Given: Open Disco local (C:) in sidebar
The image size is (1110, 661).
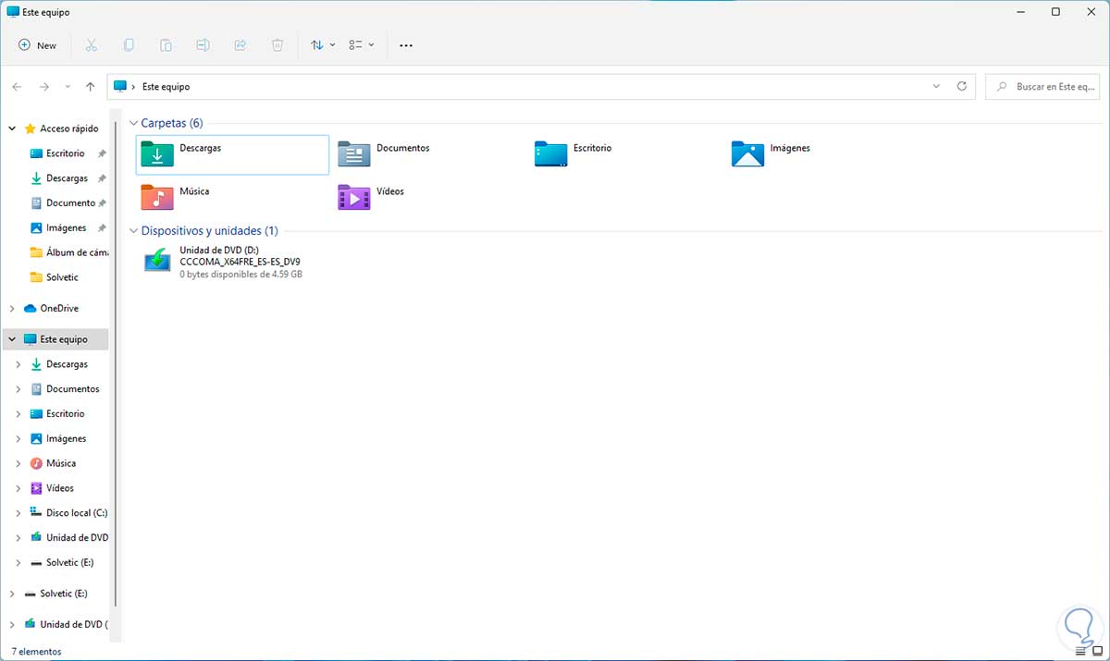Looking at the screenshot, I should coord(77,513).
